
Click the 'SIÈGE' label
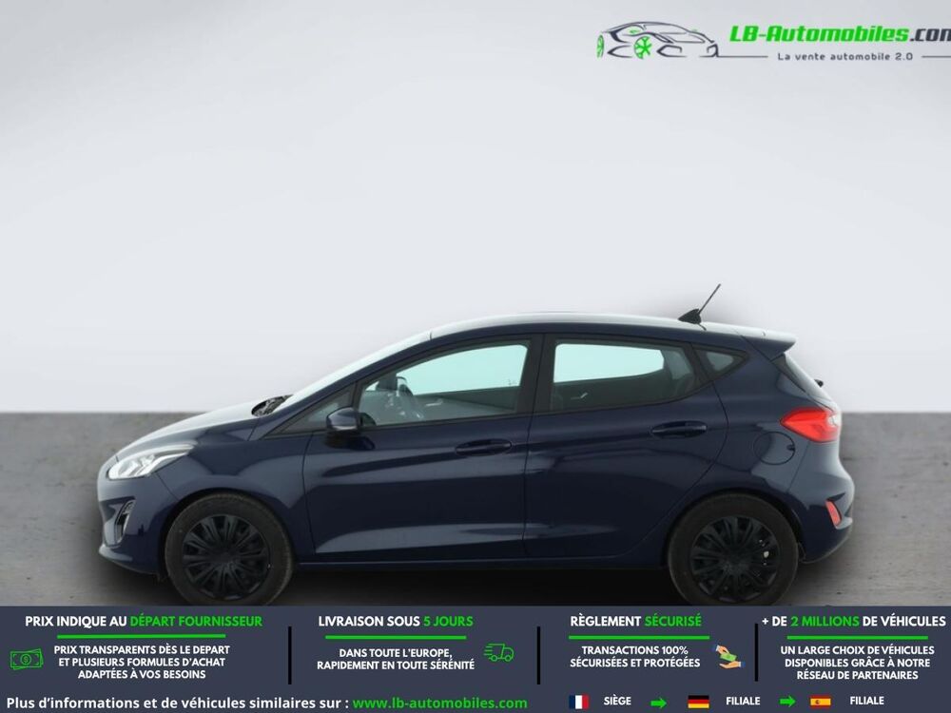point(617,701)
